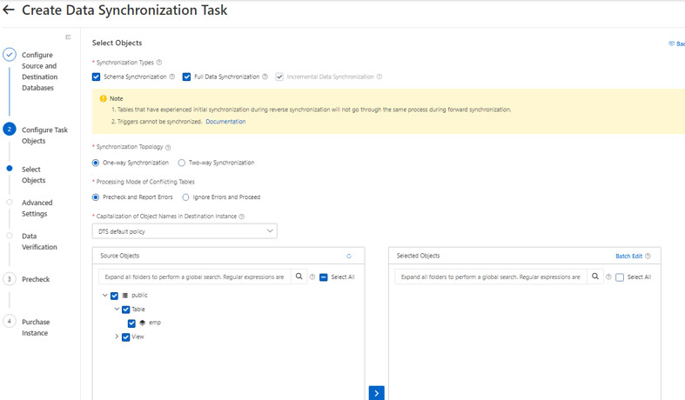Open the Documentation link in the note

tap(225, 122)
